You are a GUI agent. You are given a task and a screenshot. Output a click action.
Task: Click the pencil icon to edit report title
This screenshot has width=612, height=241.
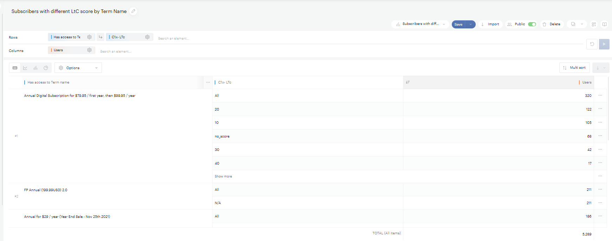(x=133, y=11)
